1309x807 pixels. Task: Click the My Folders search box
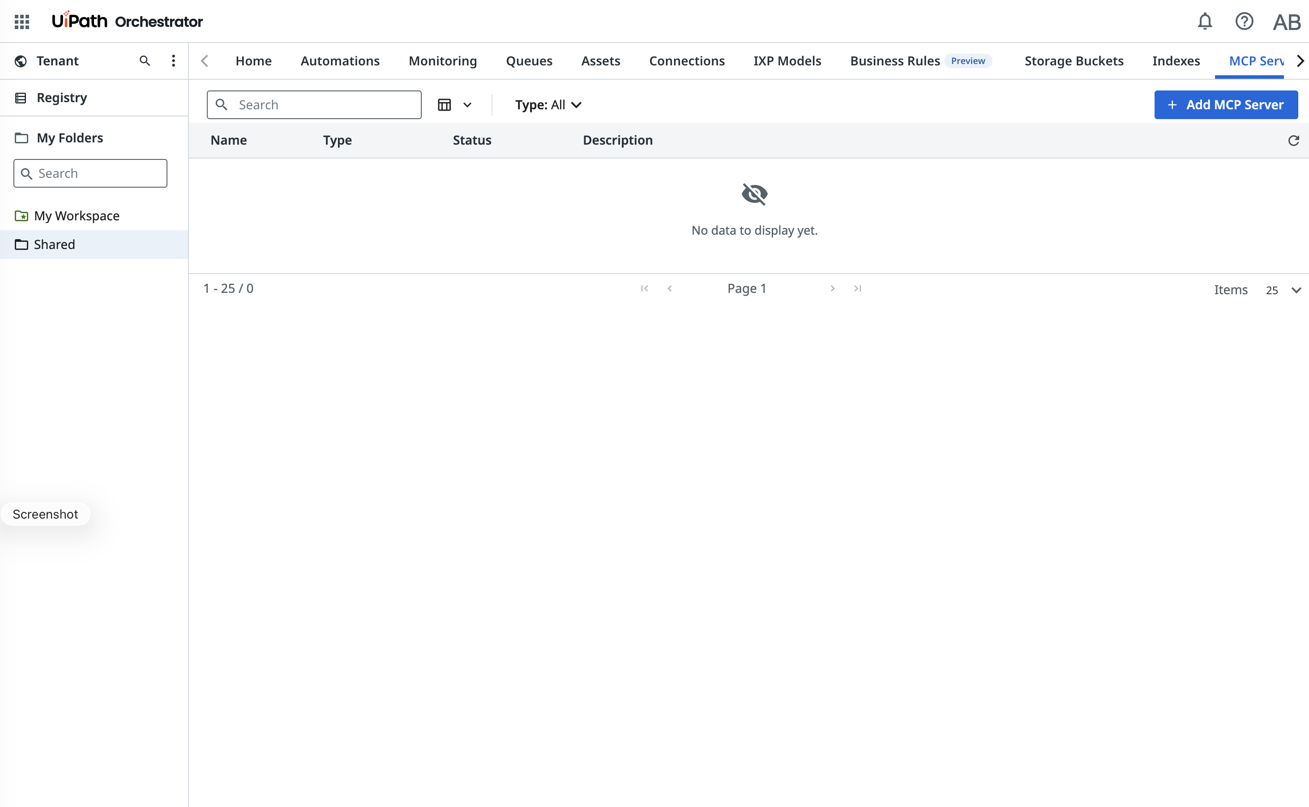click(x=90, y=173)
